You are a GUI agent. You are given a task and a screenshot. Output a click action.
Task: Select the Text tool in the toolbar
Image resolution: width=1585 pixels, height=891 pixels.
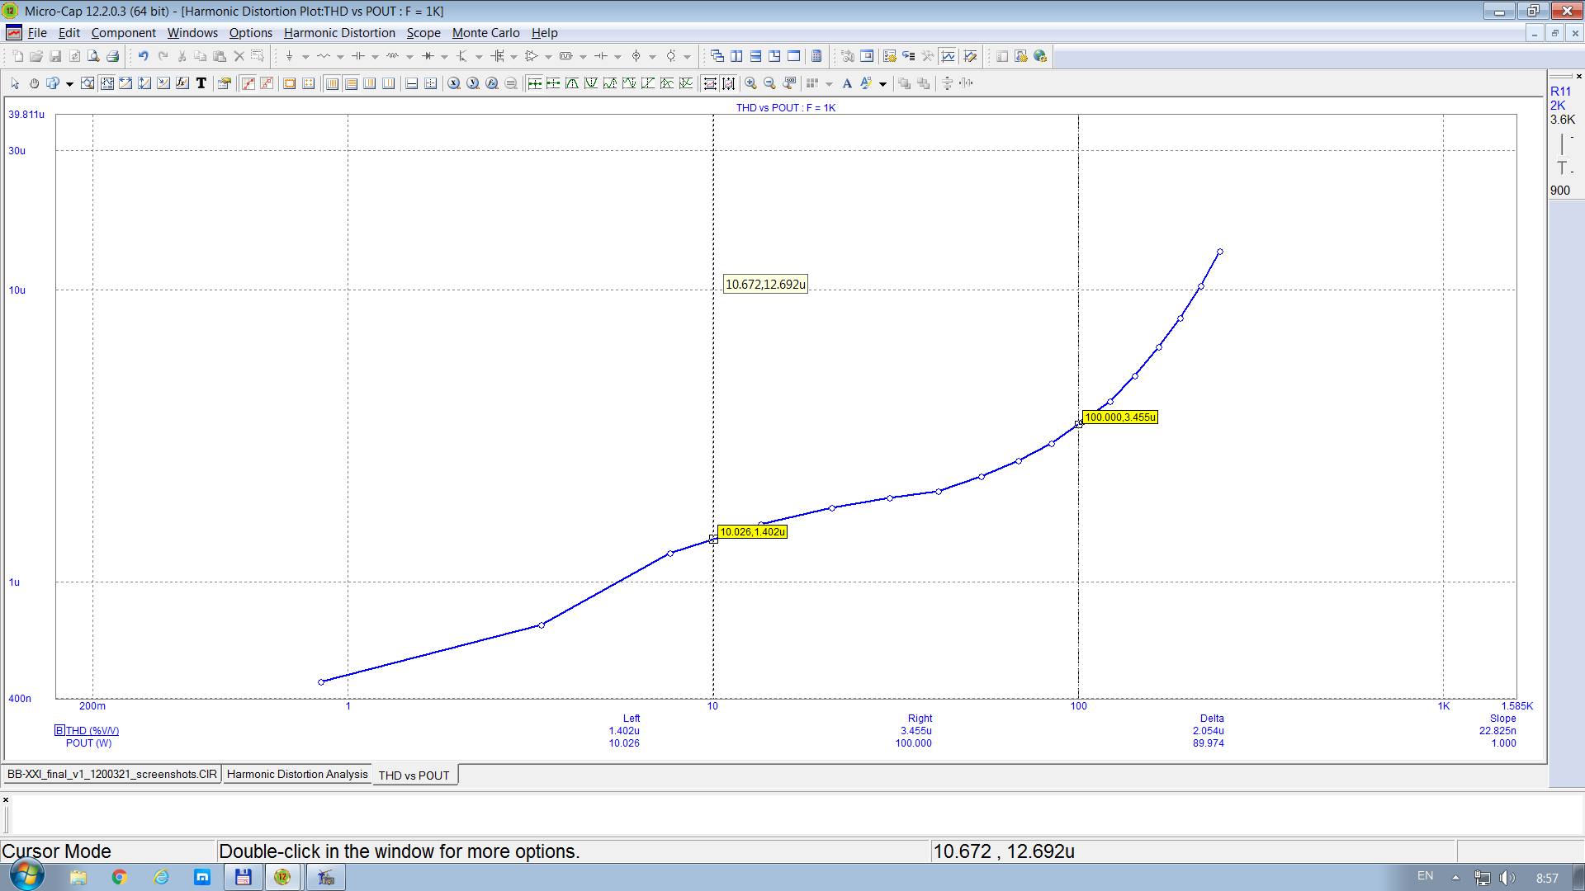[x=201, y=83]
